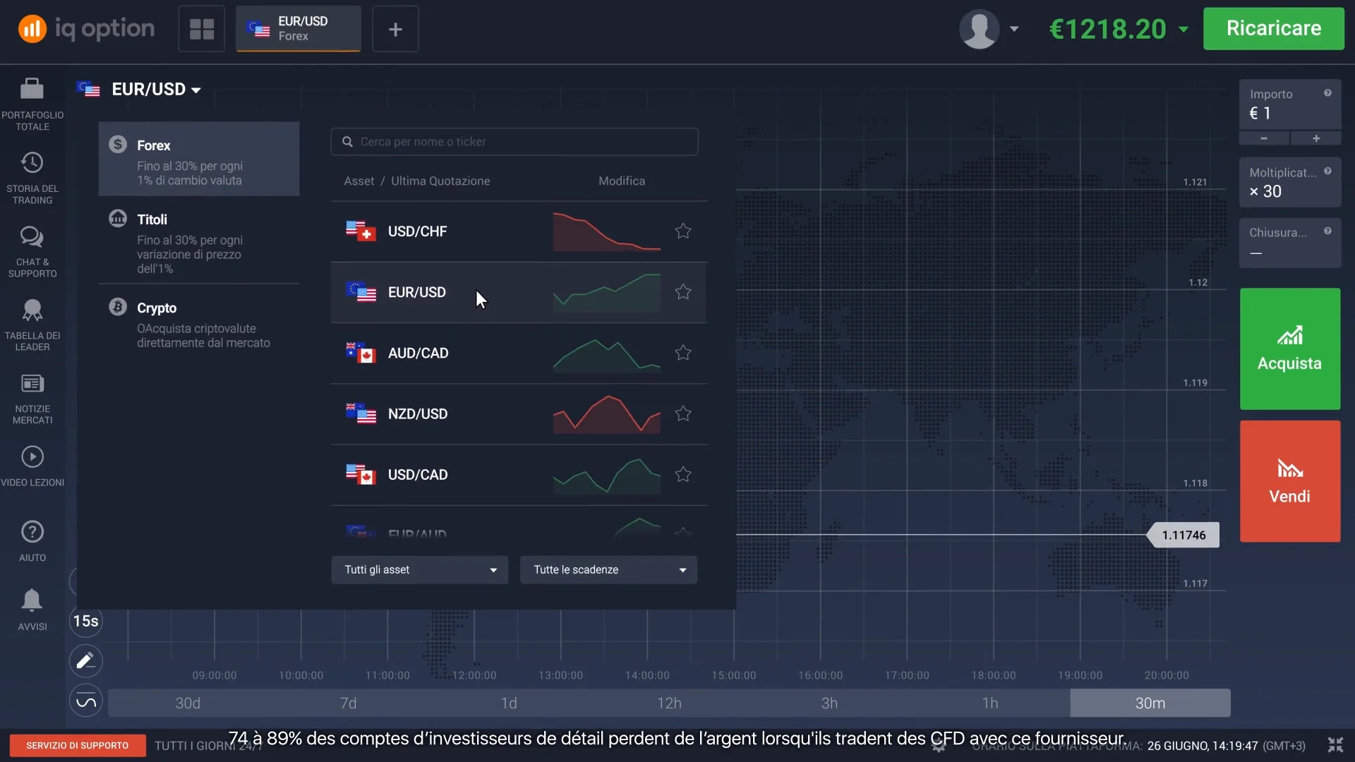Open the Tutti gli asset dropdown
The width and height of the screenshot is (1355, 762).
coord(419,569)
